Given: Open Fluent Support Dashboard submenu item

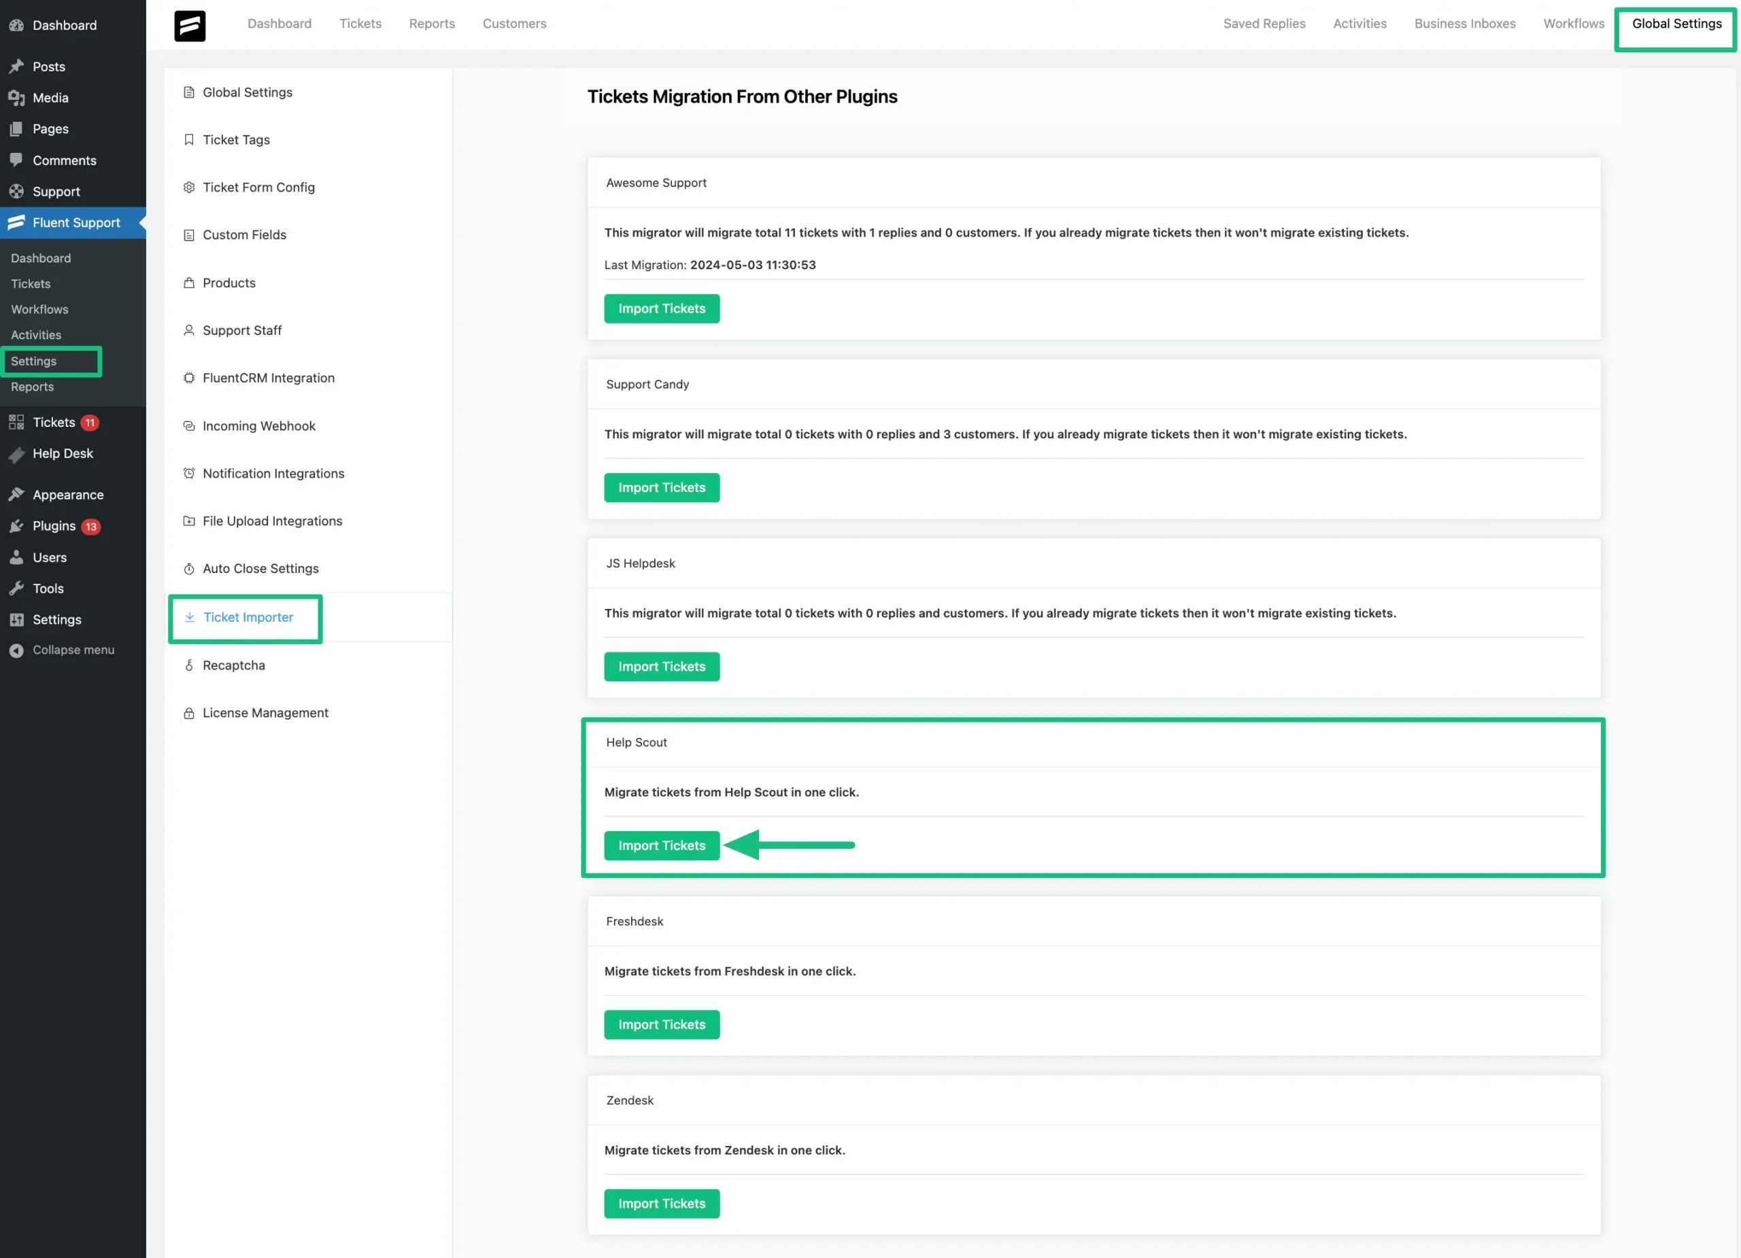Looking at the screenshot, I should 41,258.
